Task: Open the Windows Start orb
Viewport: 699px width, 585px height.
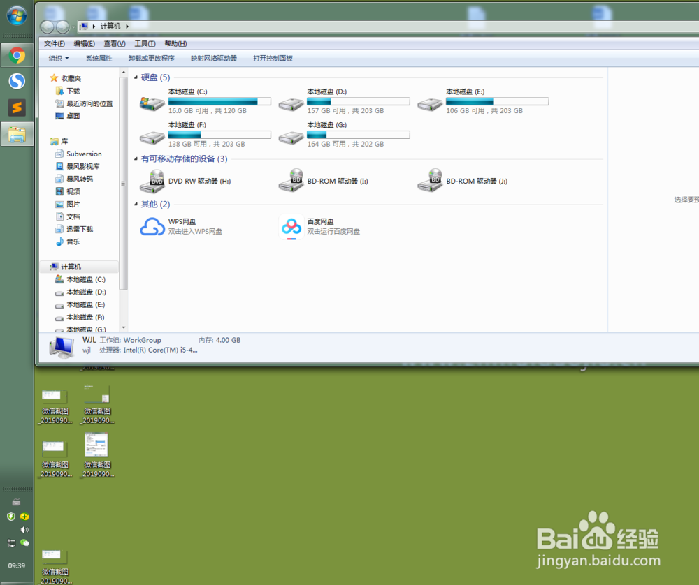Action: coord(17,16)
